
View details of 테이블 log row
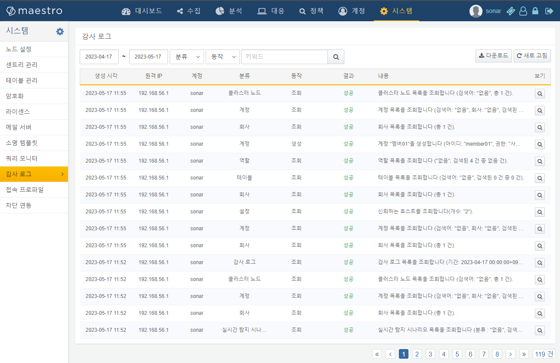[x=540, y=178]
